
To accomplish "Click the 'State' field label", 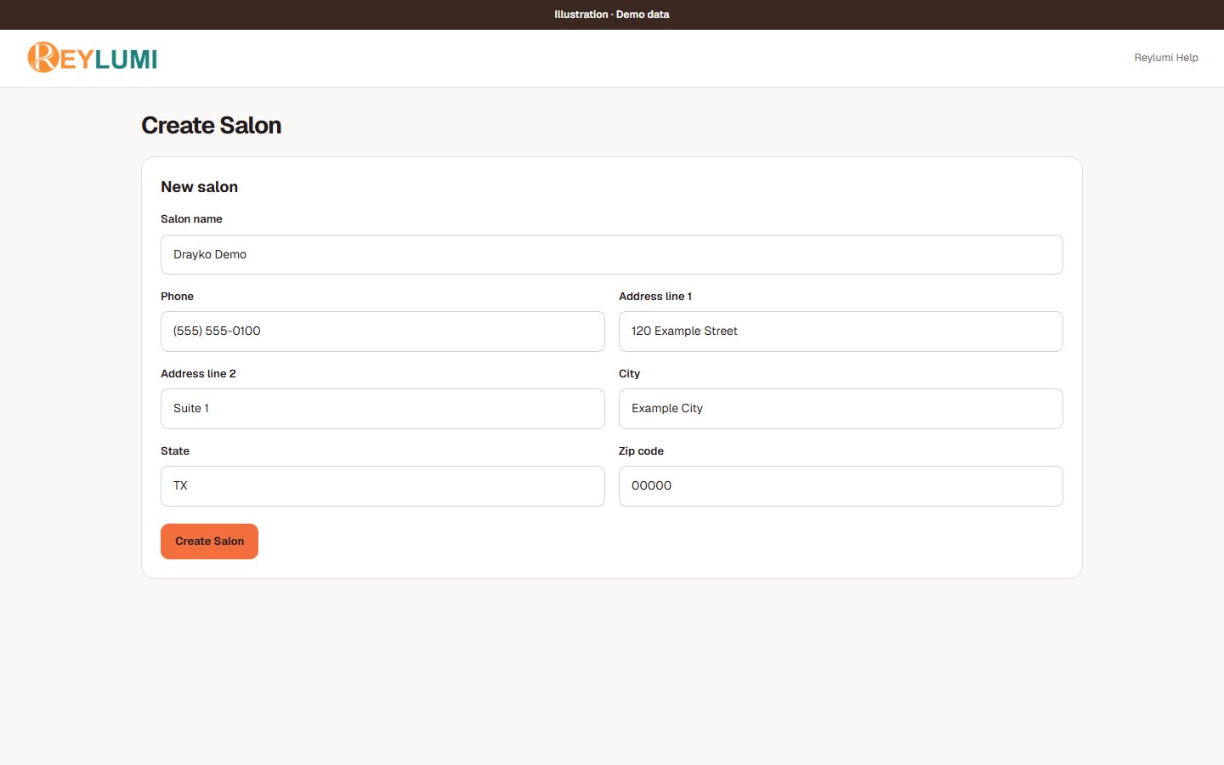I will (x=175, y=451).
